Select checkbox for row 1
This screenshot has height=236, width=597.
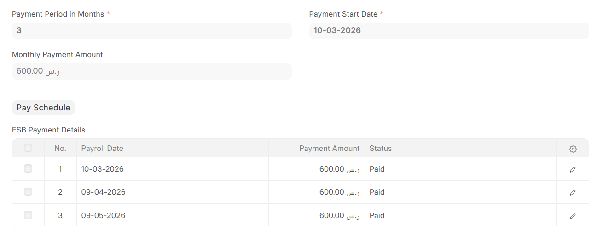point(28,169)
